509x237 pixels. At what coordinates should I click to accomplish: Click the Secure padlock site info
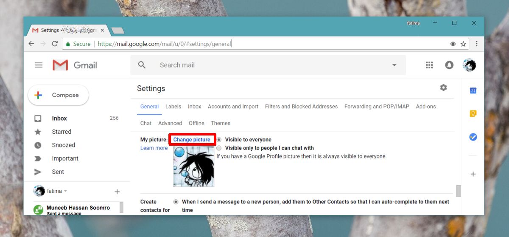(78, 44)
